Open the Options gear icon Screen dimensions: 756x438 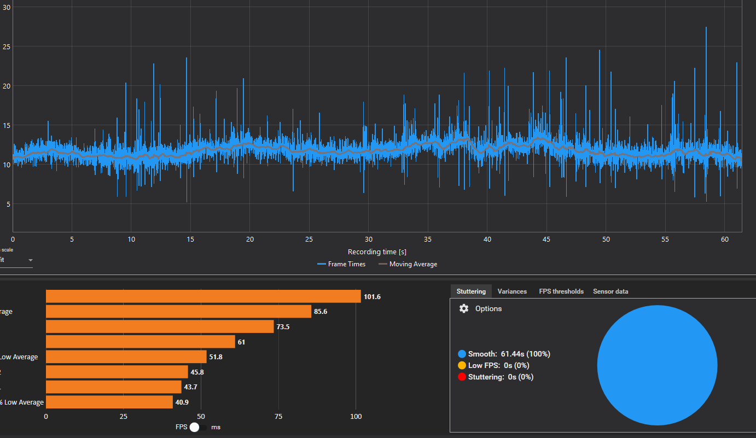click(x=464, y=308)
